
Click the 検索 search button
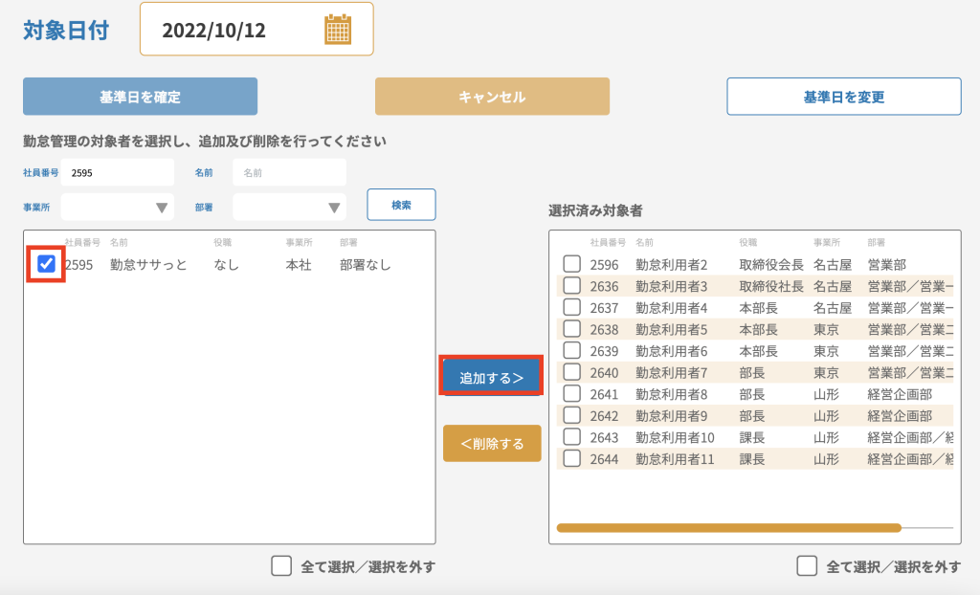(x=401, y=205)
